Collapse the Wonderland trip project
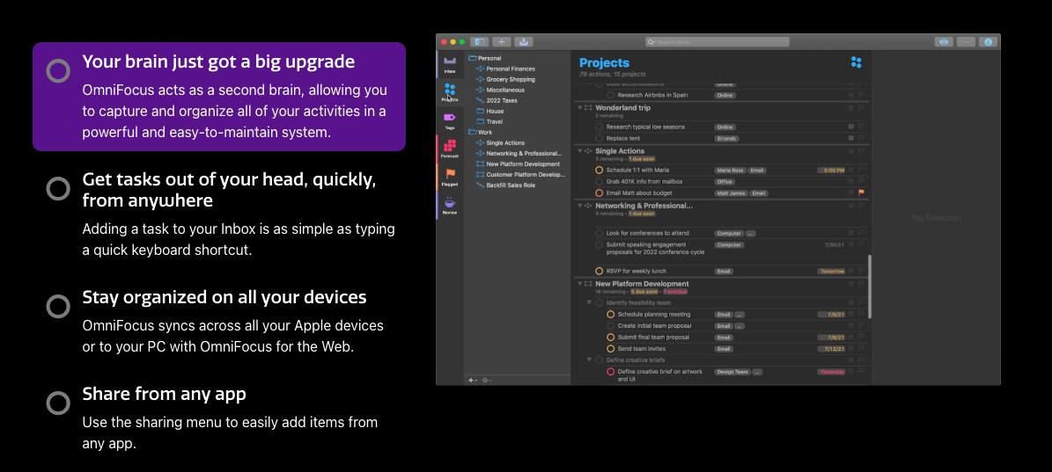Viewport: 1052px width, 472px height. click(x=580, y=108)
